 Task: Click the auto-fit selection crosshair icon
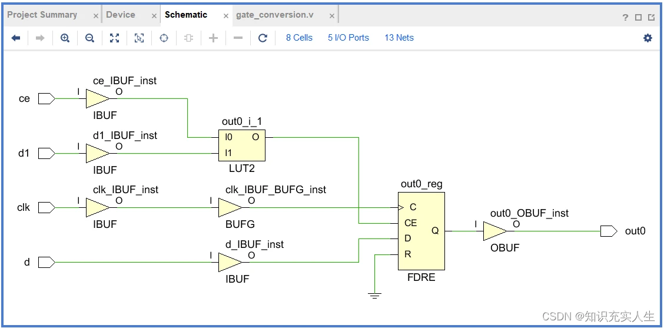[164, 38]
